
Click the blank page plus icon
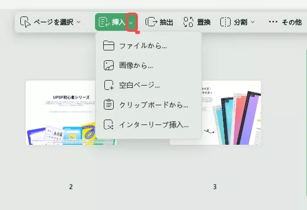click(109, 85)
